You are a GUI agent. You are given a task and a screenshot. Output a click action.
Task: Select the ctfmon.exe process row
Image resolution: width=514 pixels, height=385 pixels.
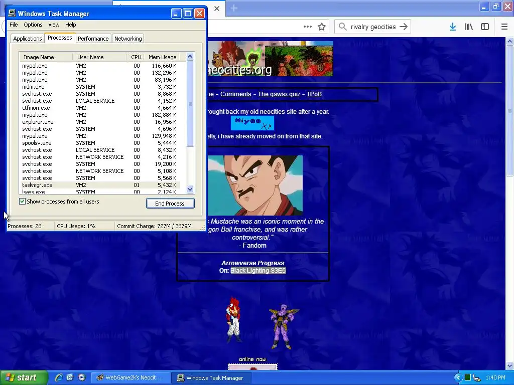click(99, 108)
